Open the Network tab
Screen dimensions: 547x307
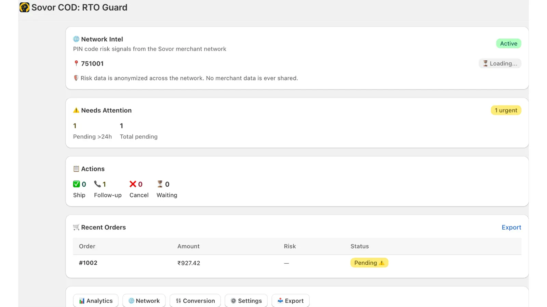click(x=144, y=301)
